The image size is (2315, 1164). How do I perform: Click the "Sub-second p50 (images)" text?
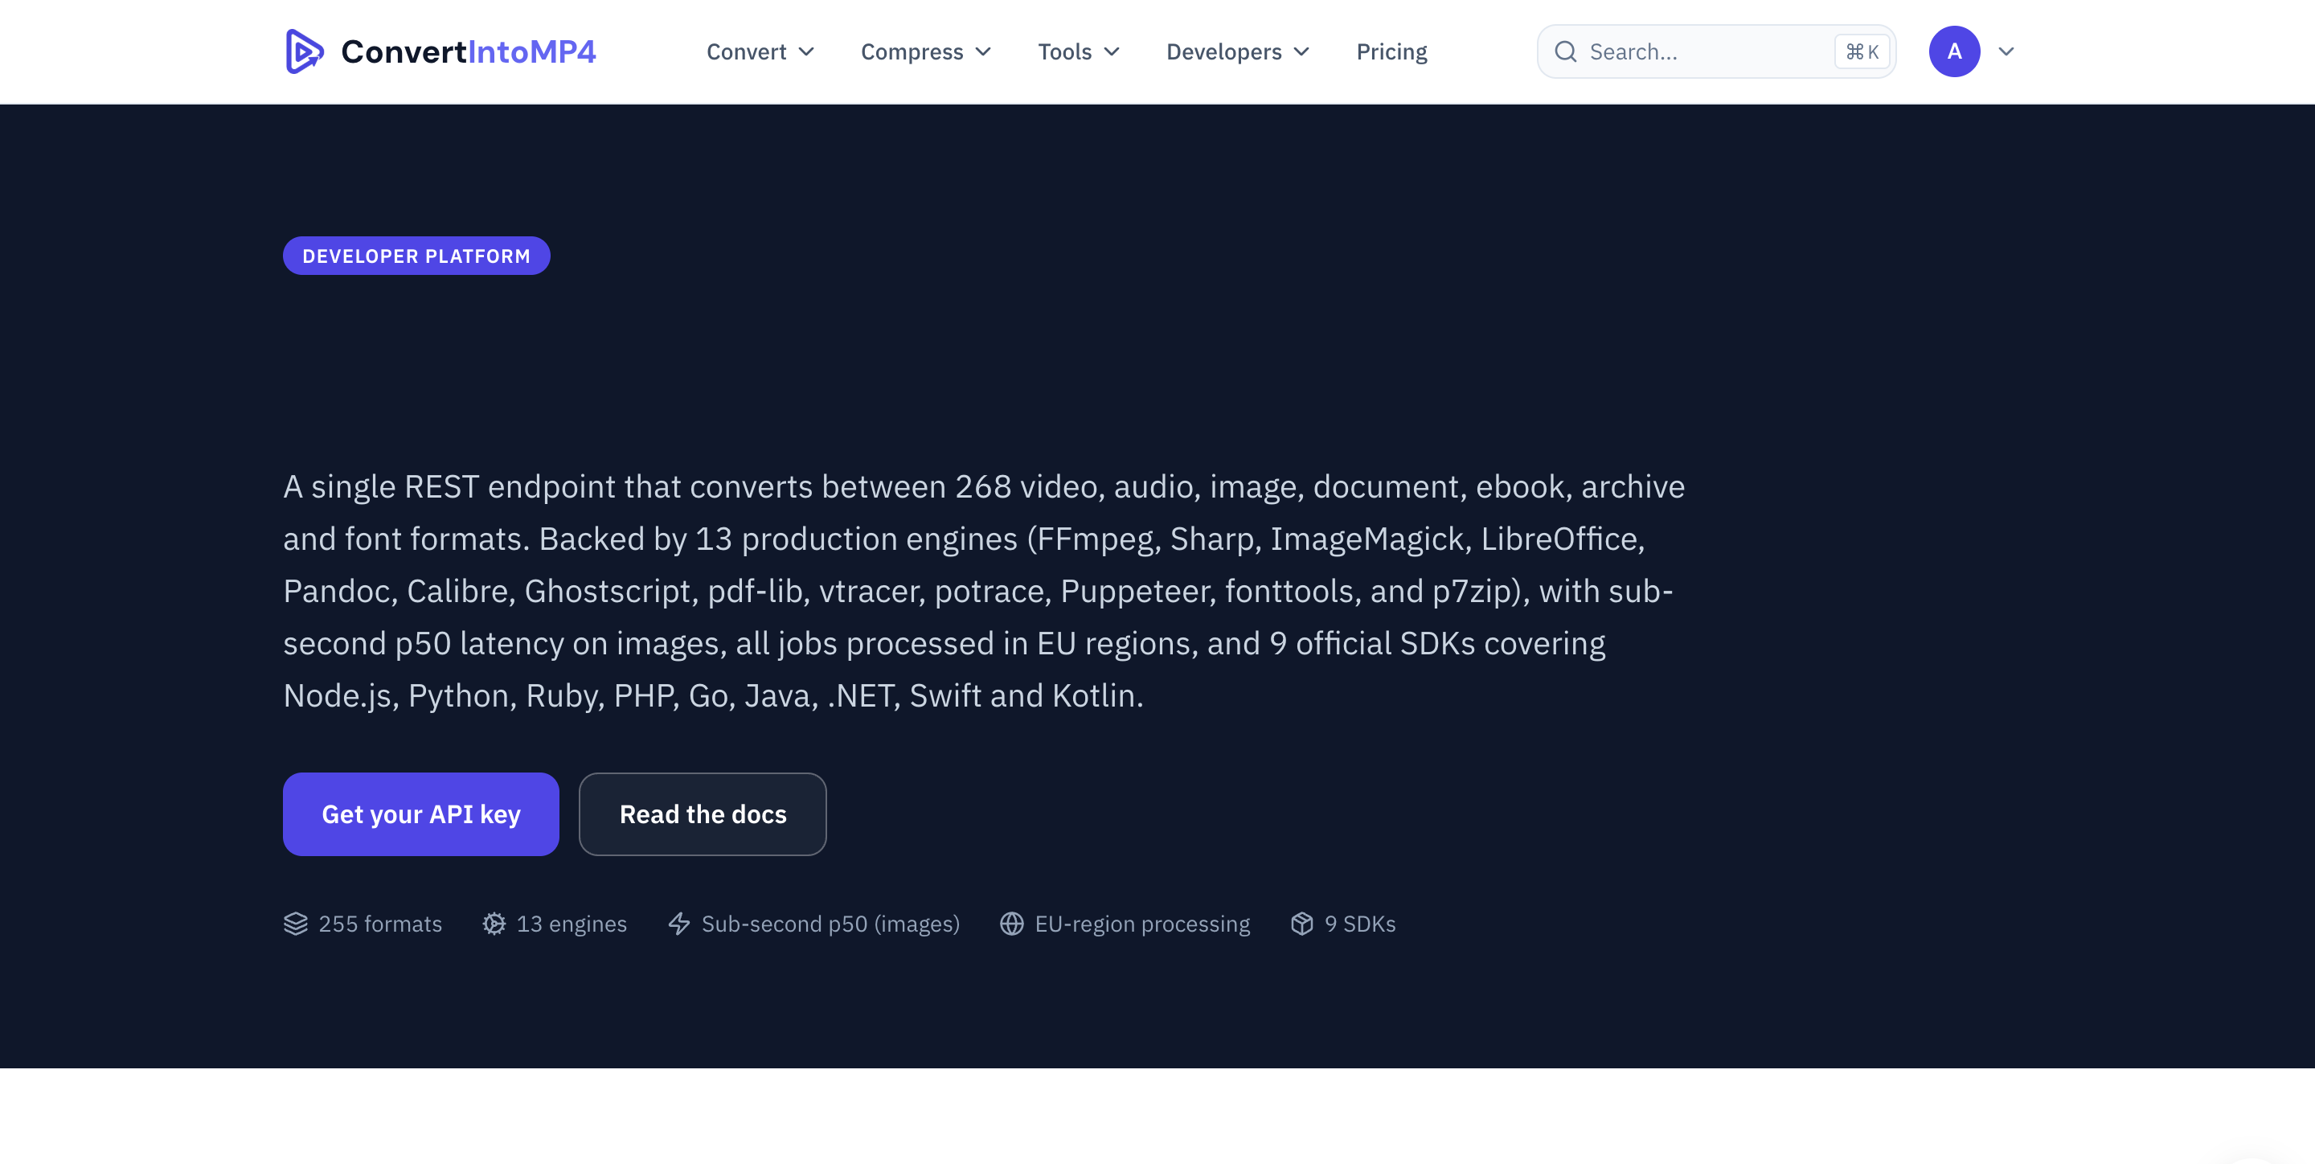830,924
